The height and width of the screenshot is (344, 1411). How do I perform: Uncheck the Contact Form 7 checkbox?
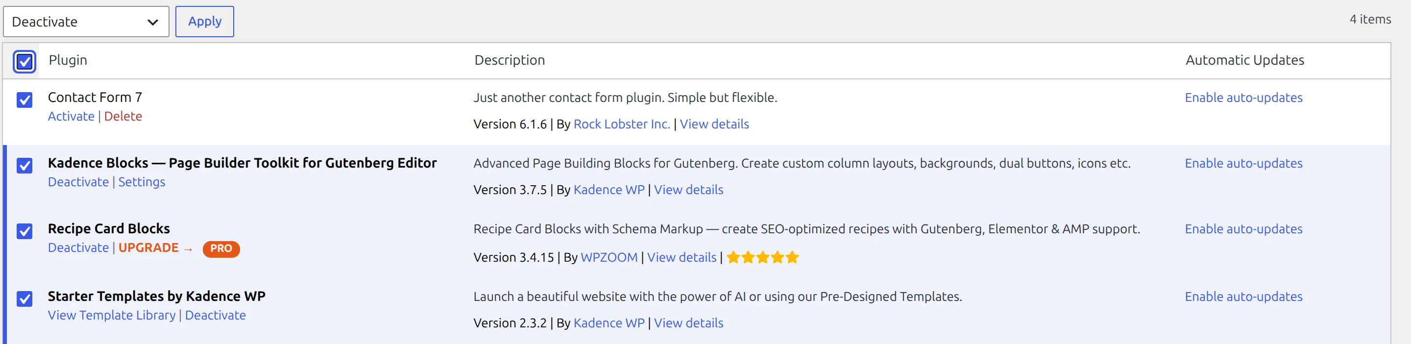[x=24, y=99]
